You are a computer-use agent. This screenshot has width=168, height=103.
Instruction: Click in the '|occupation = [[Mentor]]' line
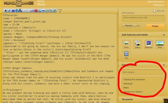tap(19, 28)
